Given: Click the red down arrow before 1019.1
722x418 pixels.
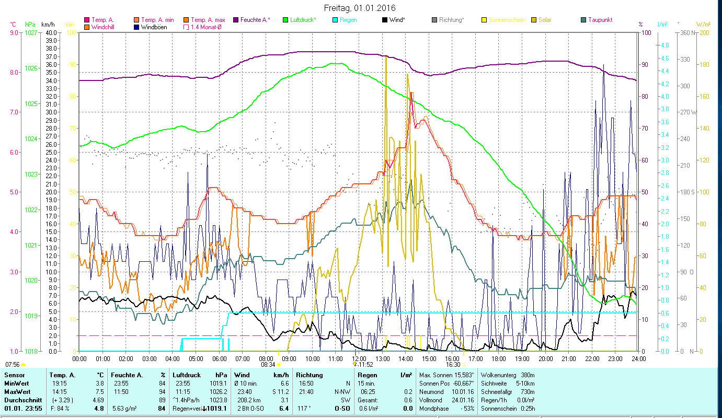Looking at the screenshot, I should pos(204,409).
